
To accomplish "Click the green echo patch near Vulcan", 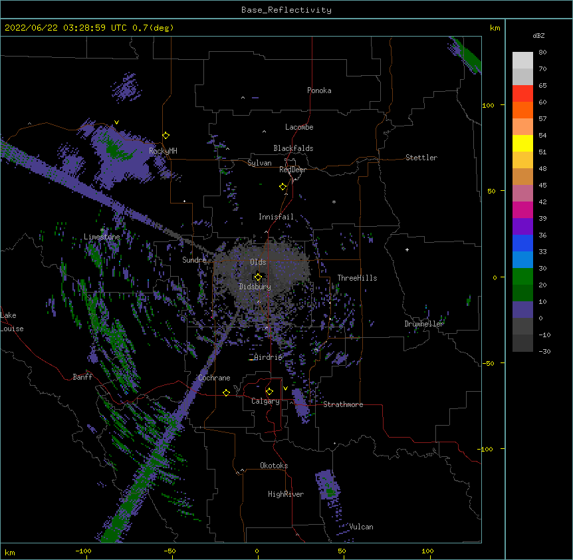I will 330,491.
